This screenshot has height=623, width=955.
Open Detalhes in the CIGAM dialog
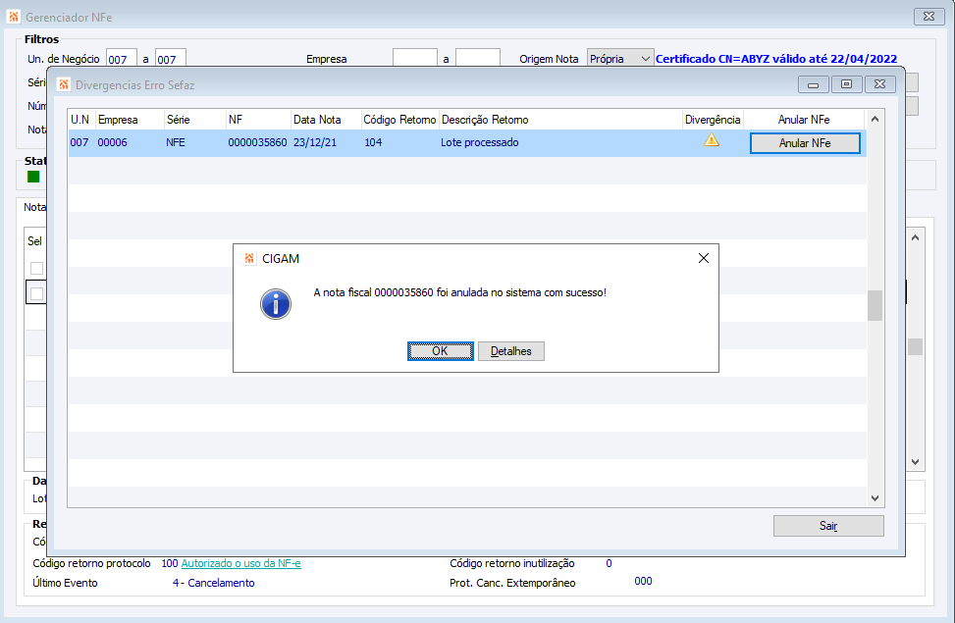point(511,351)
